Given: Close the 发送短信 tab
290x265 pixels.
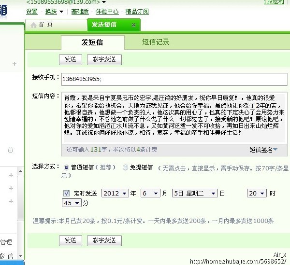Looking at the screenshot, I should pyautogui.click(x=133, y=25).
